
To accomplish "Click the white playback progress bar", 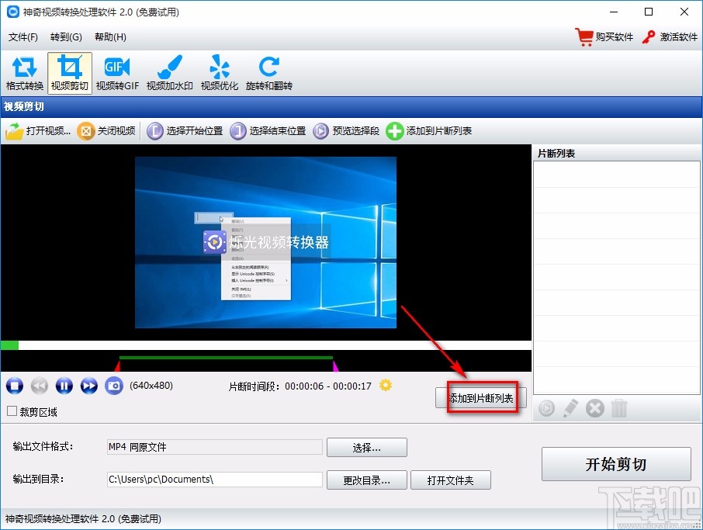I will click(x=266, y=345).
